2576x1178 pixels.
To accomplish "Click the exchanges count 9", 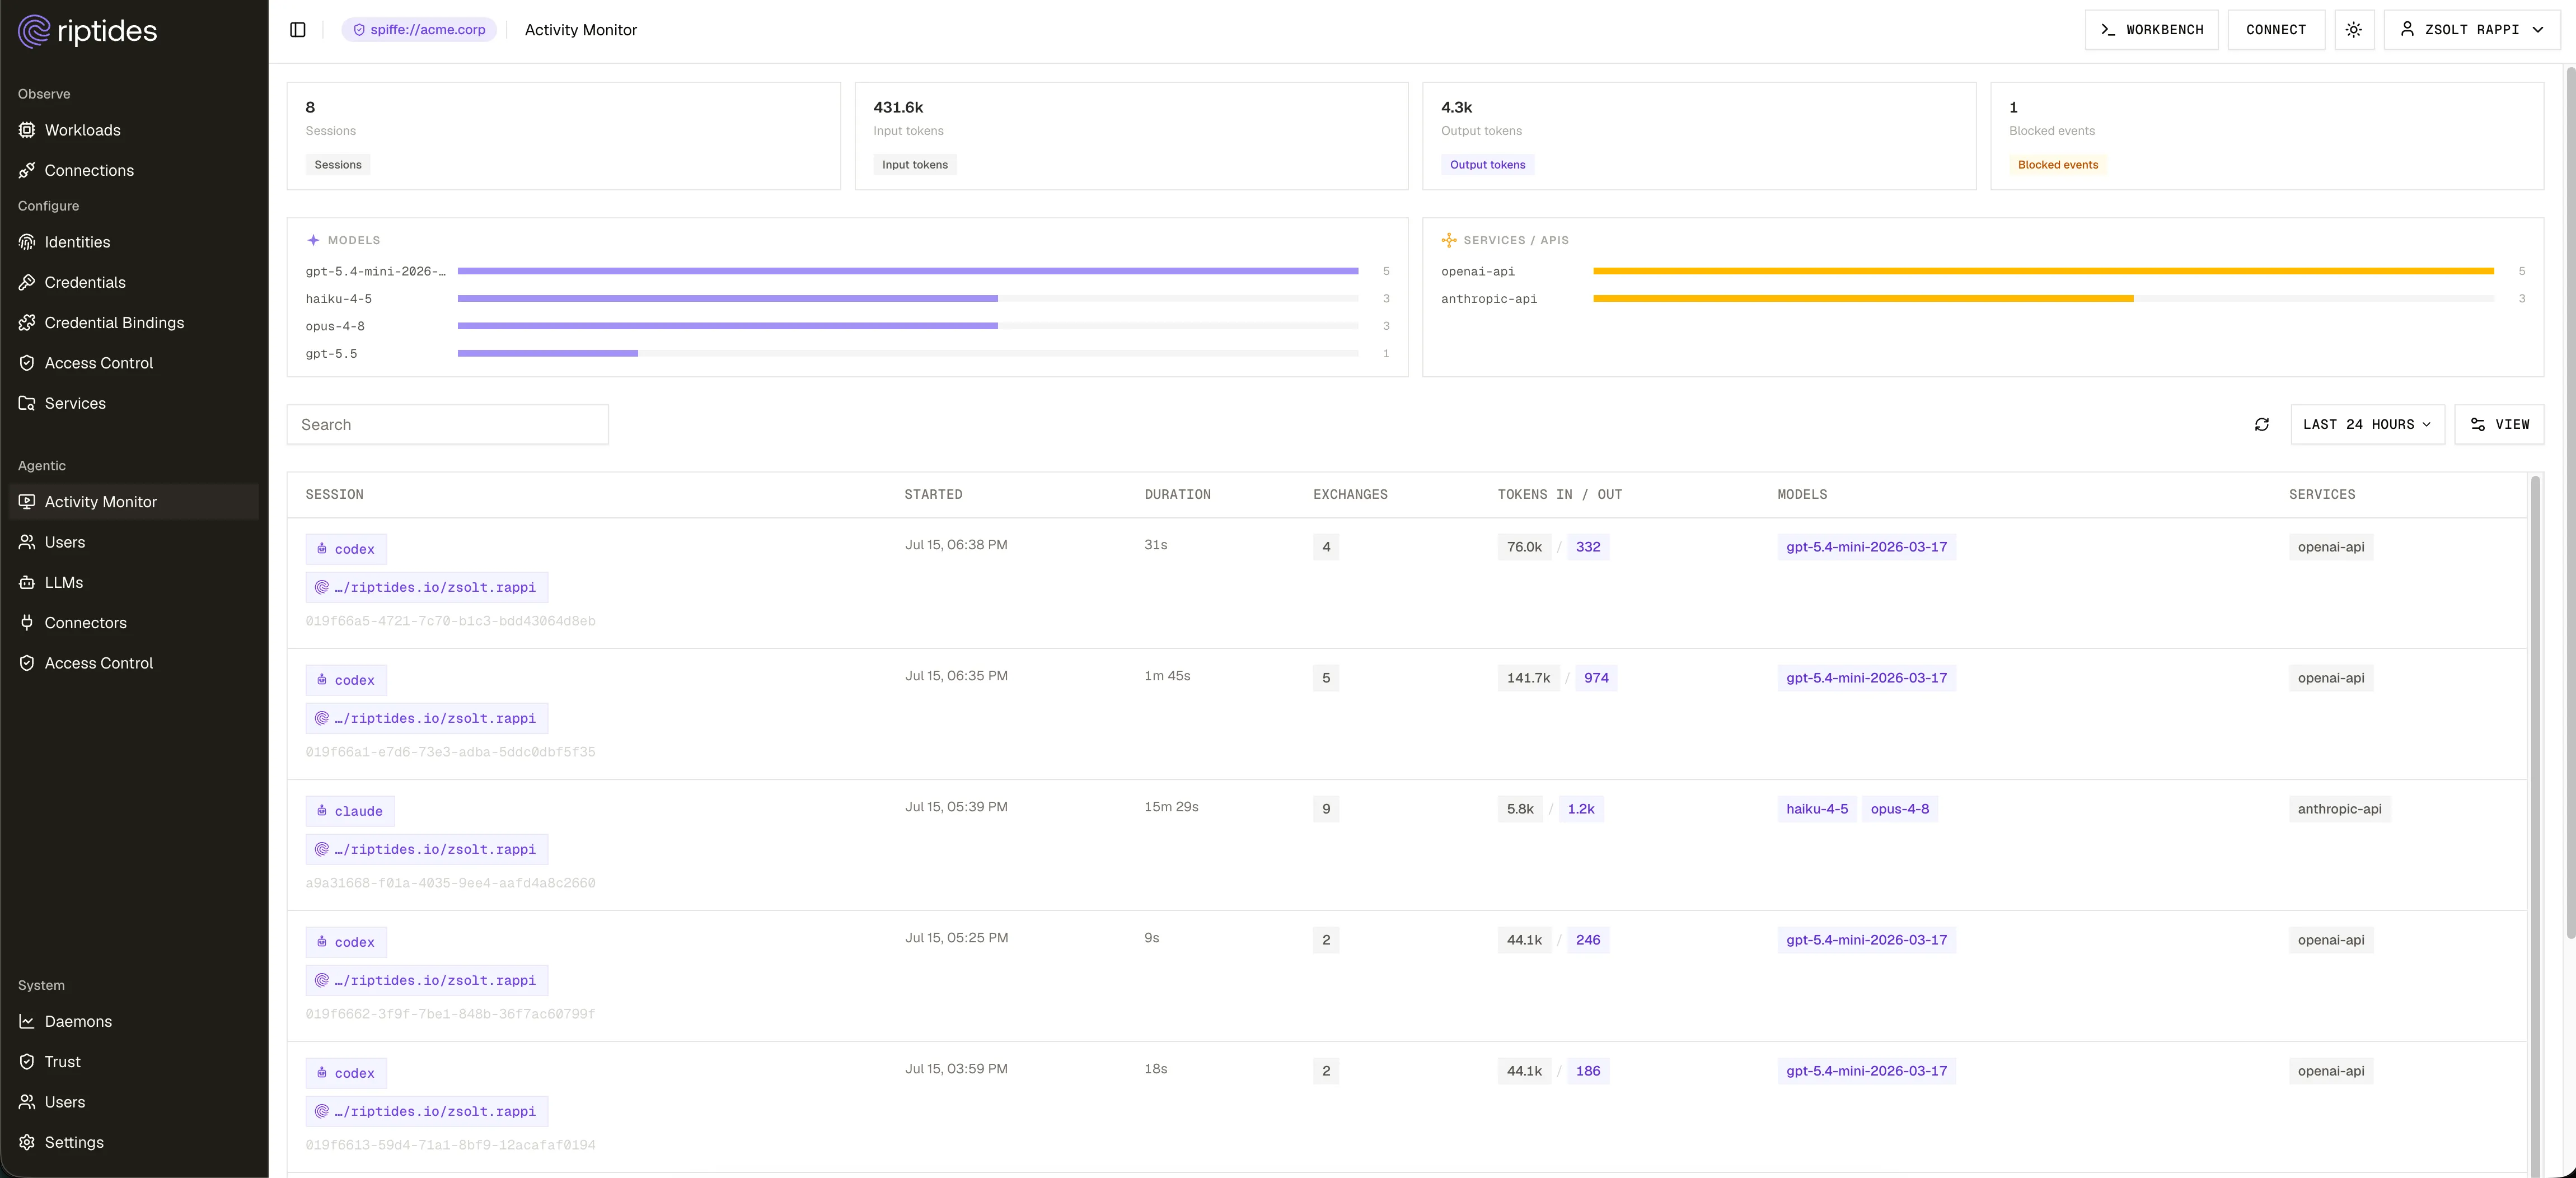I will click(x=1326, y=809).
